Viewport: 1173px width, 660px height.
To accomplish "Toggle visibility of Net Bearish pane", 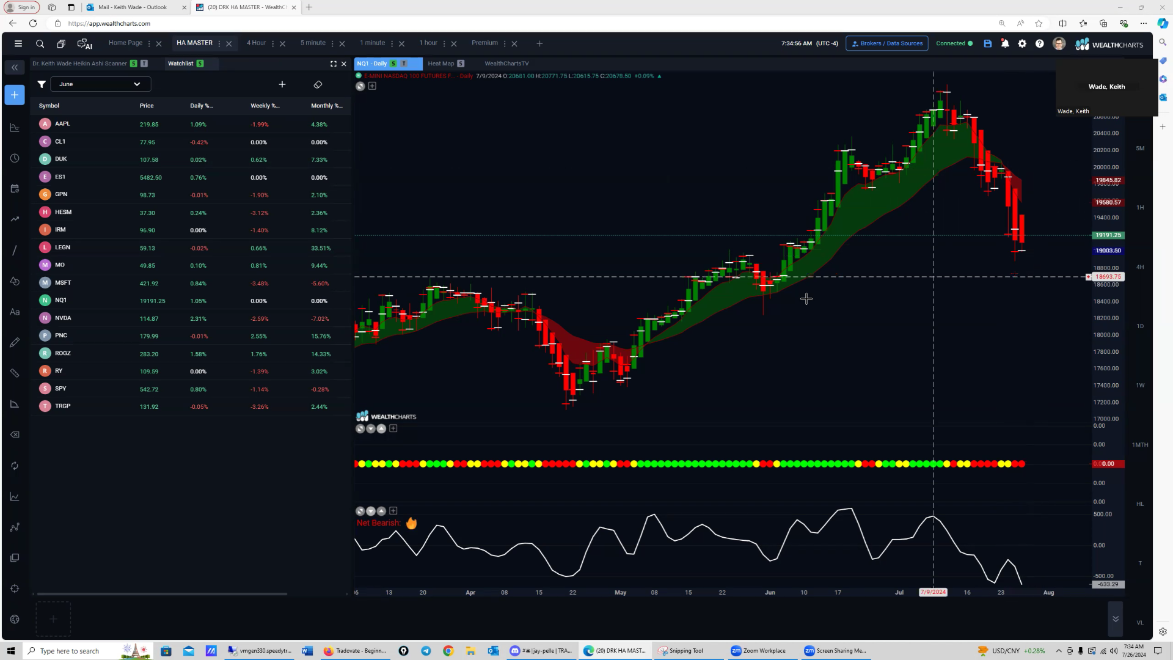I will [360, 511].
